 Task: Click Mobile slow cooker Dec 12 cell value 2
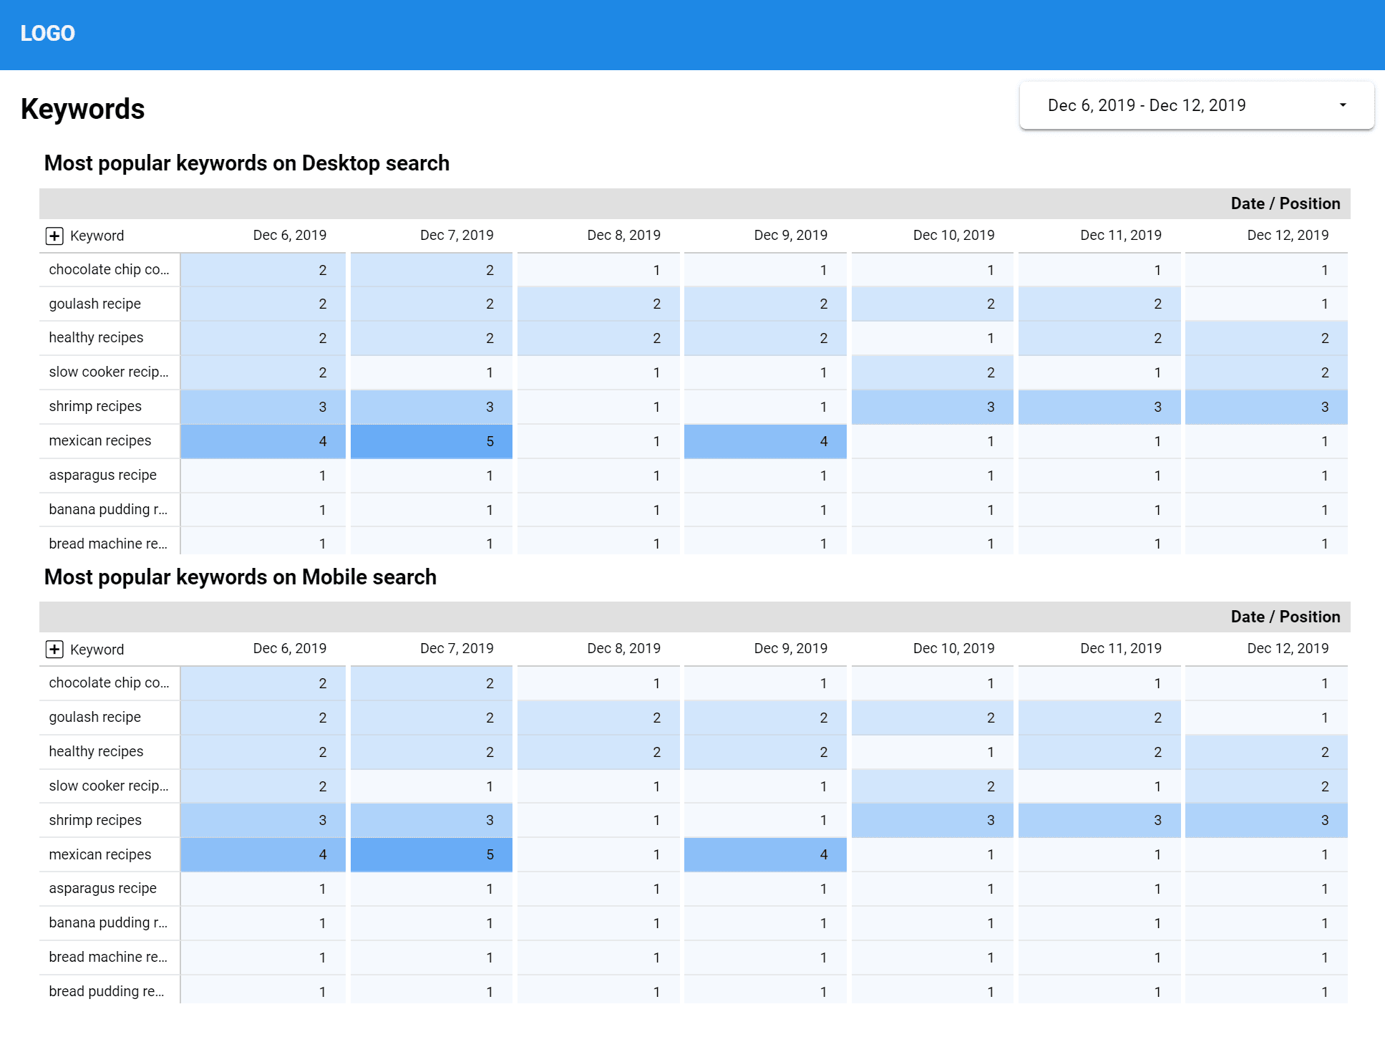pos(1266,786)
